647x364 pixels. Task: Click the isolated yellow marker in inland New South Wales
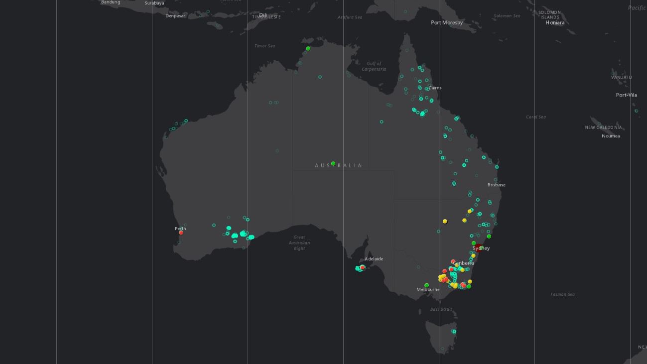(445, 221)
